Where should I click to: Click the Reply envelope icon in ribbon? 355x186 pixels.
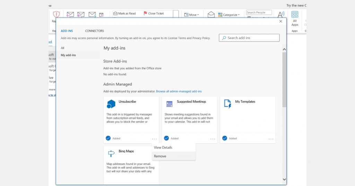coord(70,15)
